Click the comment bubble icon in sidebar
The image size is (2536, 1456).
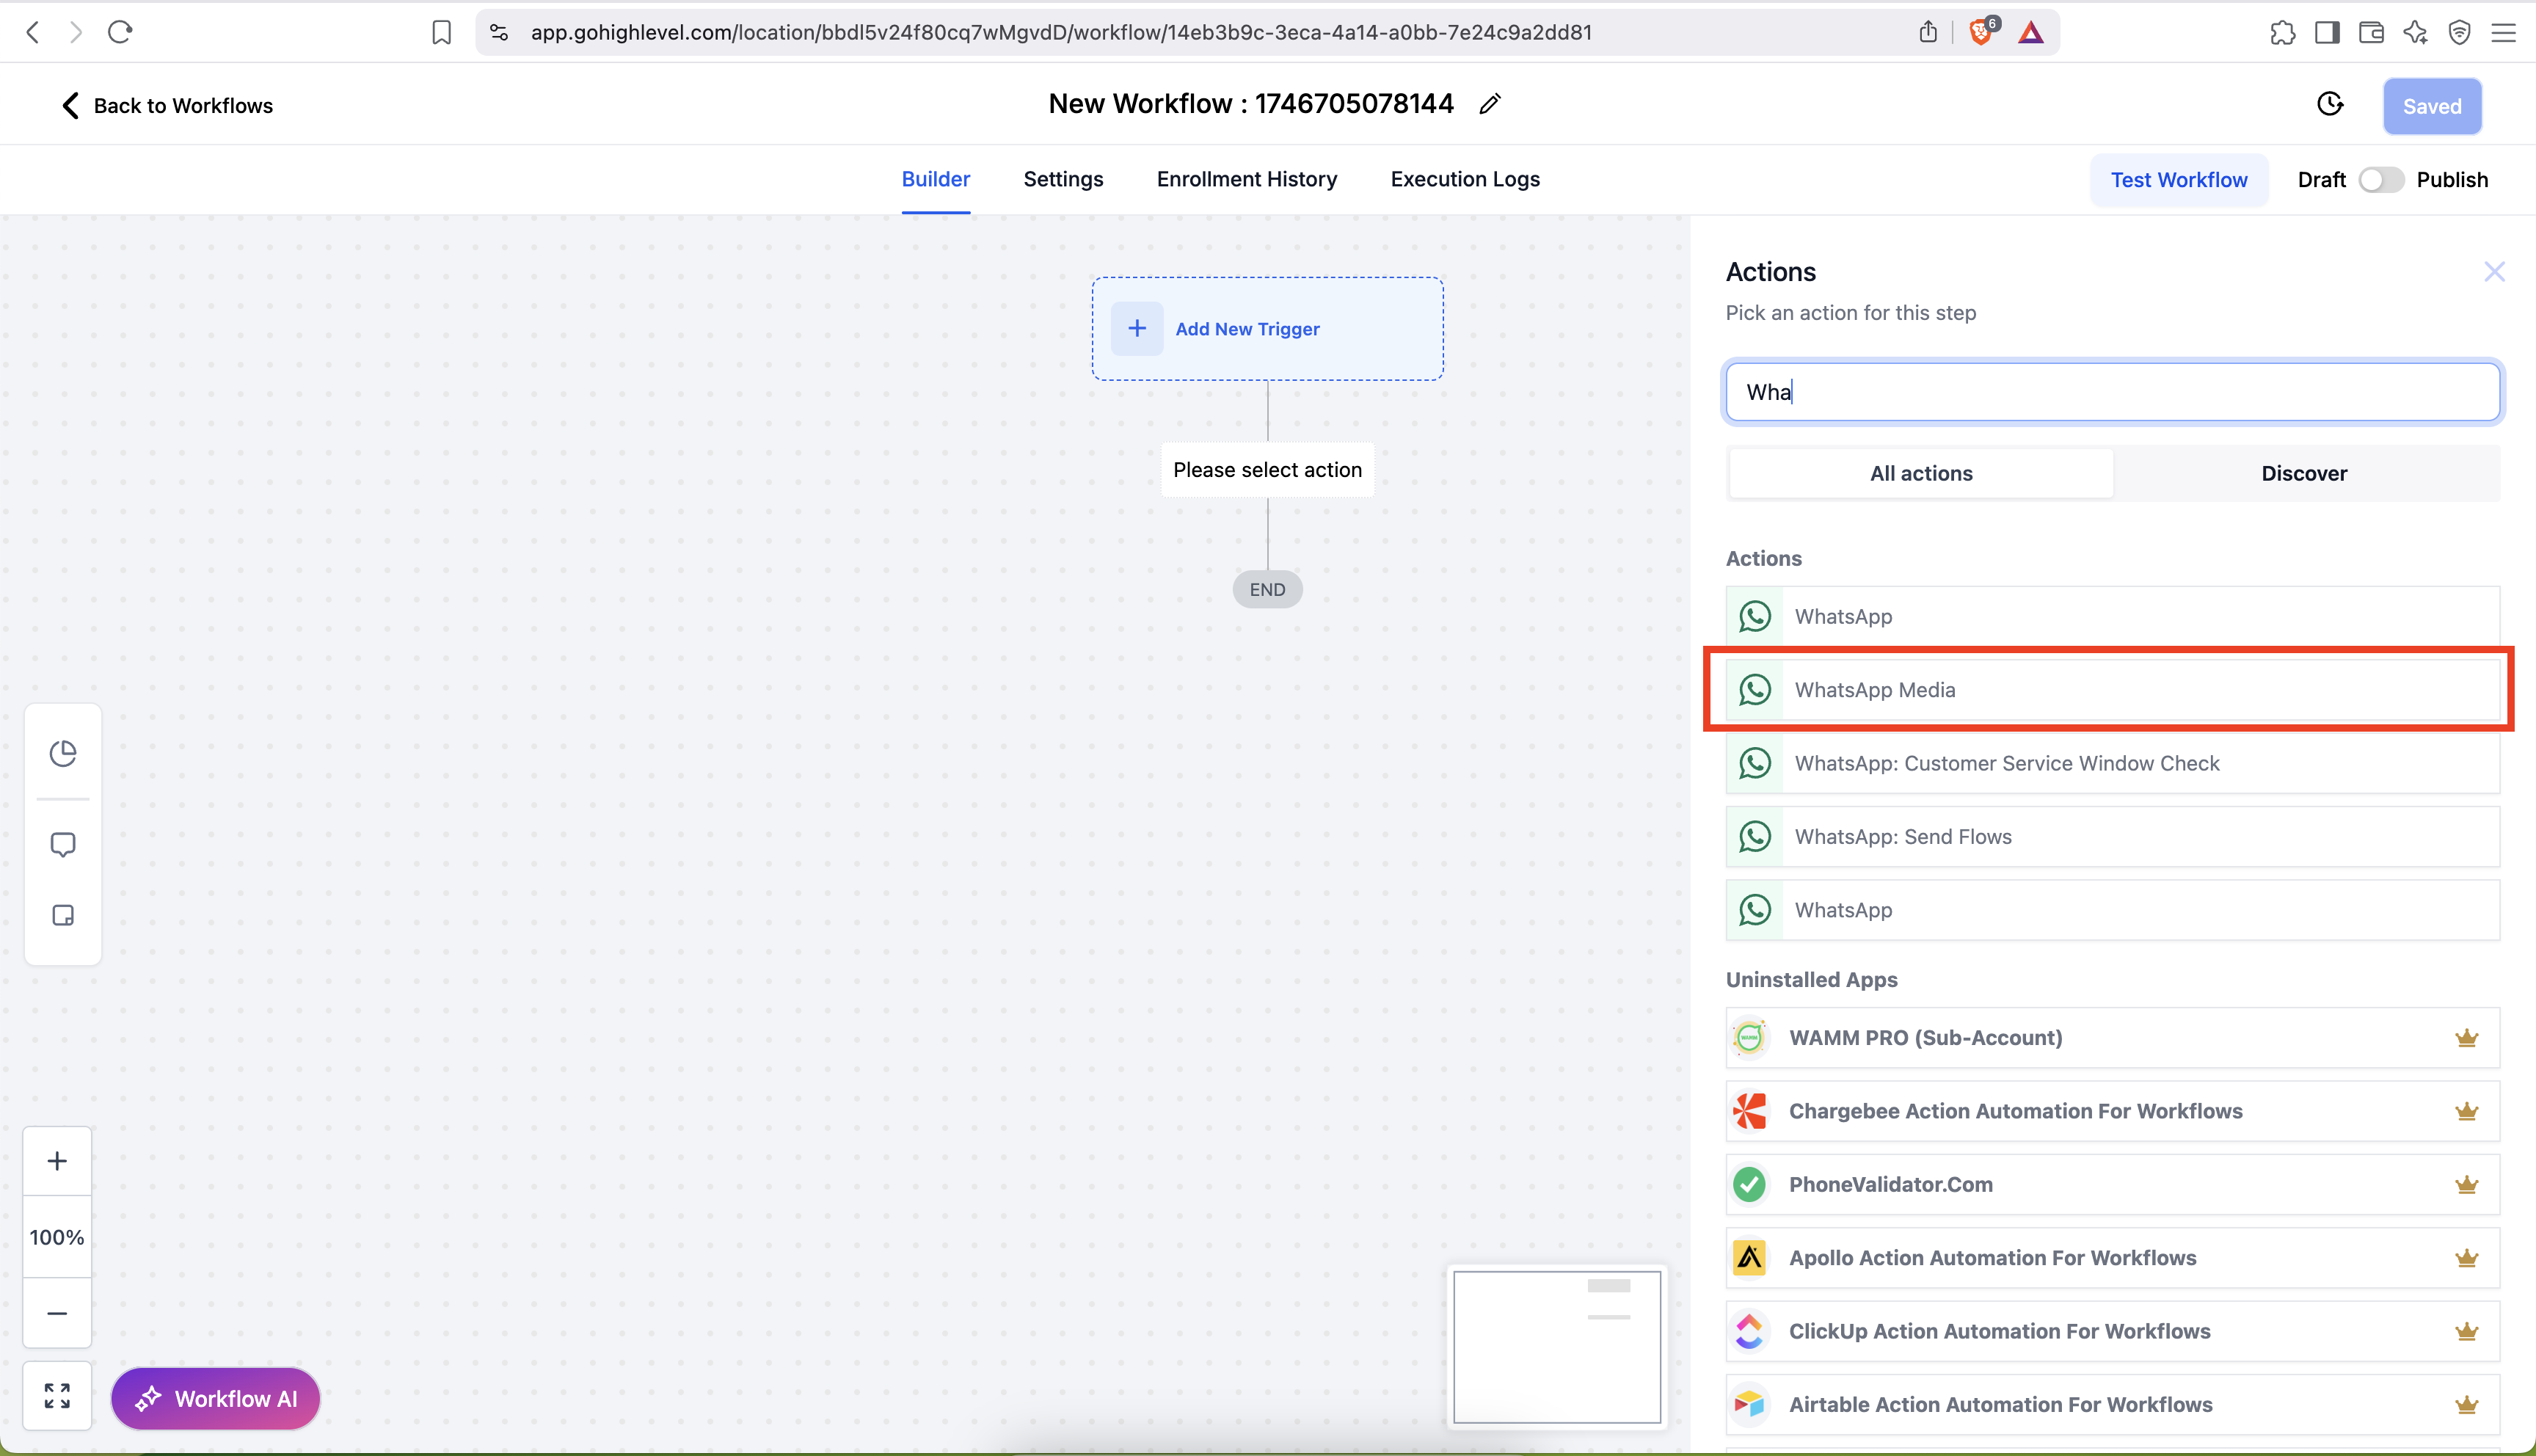63,845
